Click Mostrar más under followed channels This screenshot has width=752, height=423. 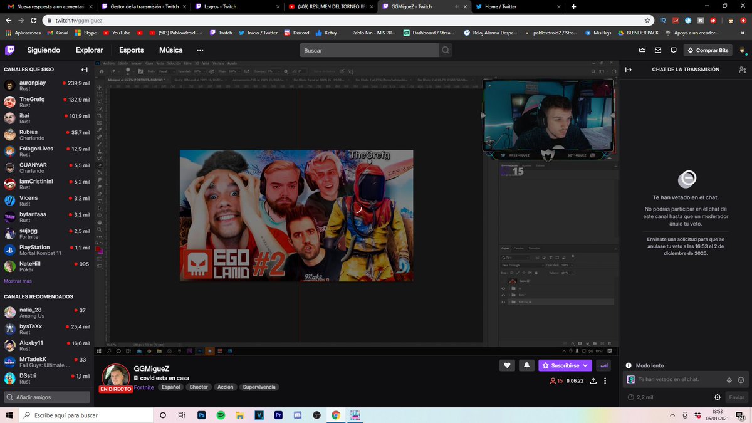[x=18, y=281]
